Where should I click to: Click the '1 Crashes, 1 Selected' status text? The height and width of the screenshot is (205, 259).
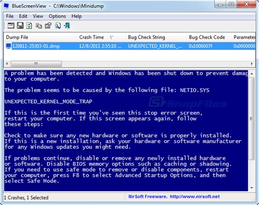[x=26, y=197]
